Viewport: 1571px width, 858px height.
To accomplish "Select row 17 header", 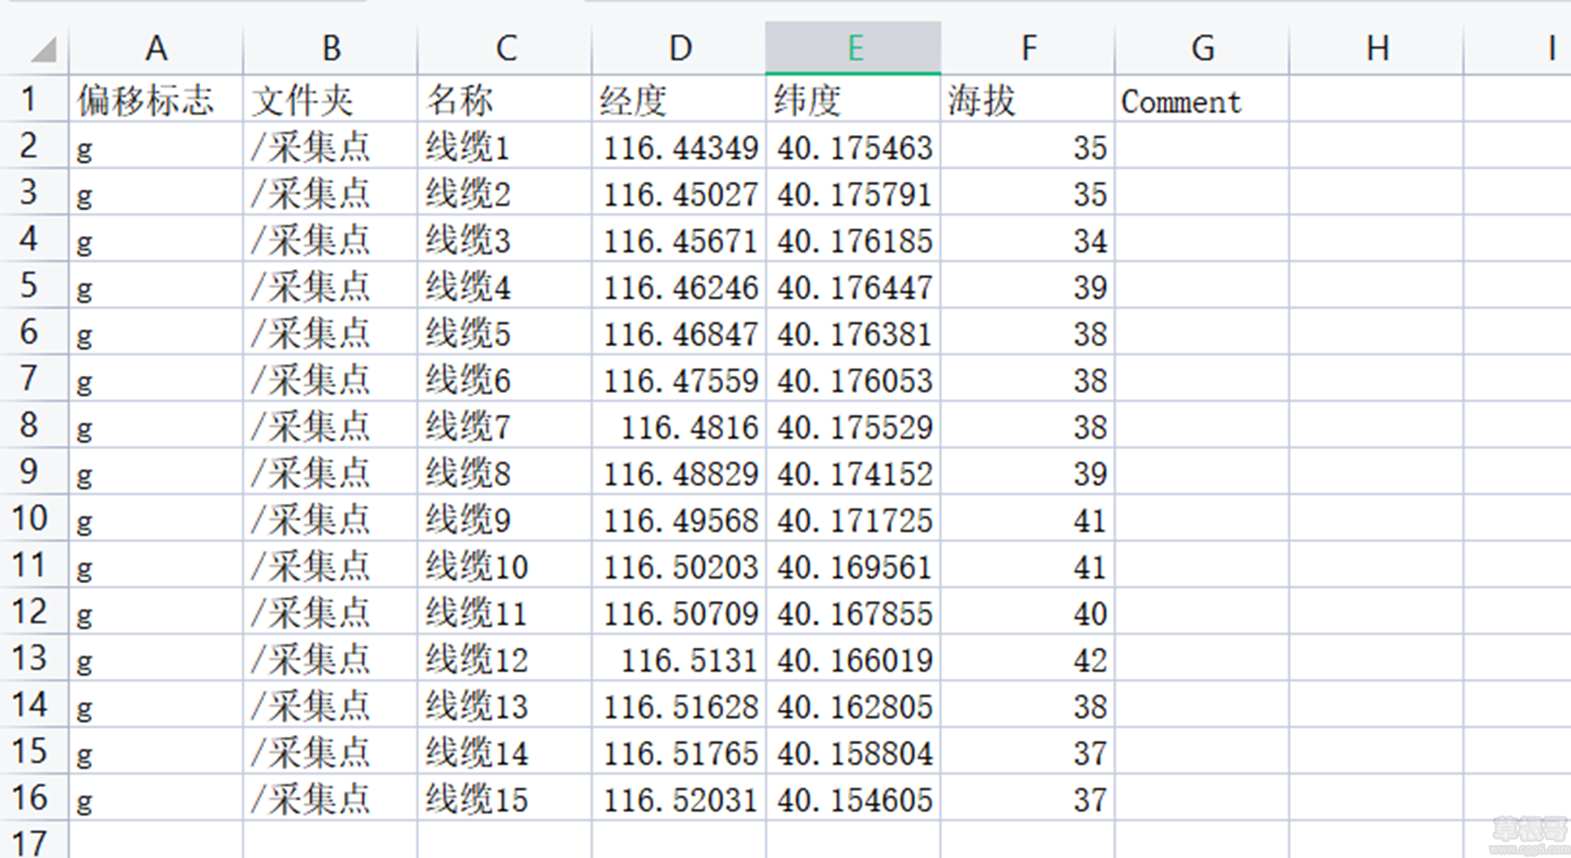I will [35, 840].
